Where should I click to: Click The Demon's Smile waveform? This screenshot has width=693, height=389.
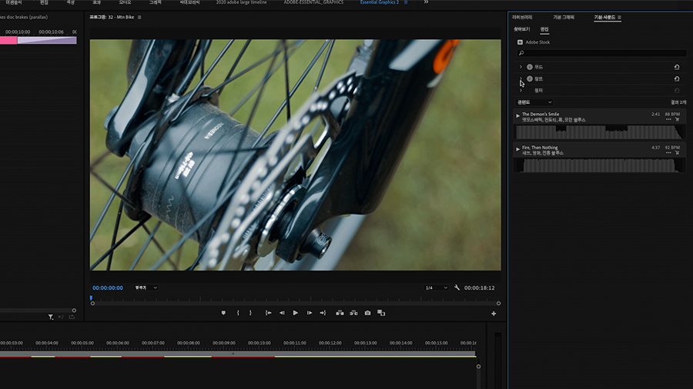tap(599, 132)
